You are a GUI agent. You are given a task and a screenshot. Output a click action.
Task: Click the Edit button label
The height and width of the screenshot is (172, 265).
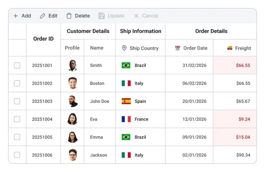tap(53, 16)
